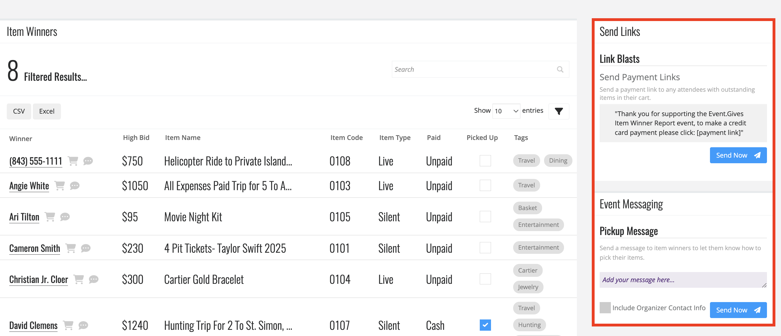781x336 pixels.
Task: Click the Hunting tag
Action: click(x=529, y=325)
